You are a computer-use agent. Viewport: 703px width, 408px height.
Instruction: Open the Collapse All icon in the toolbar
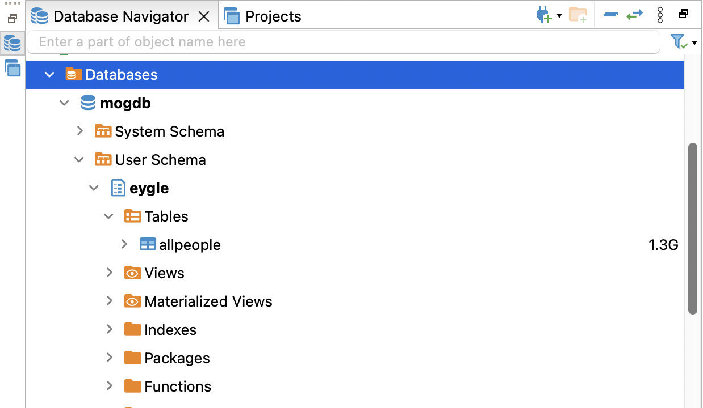[x=610, y=15]
